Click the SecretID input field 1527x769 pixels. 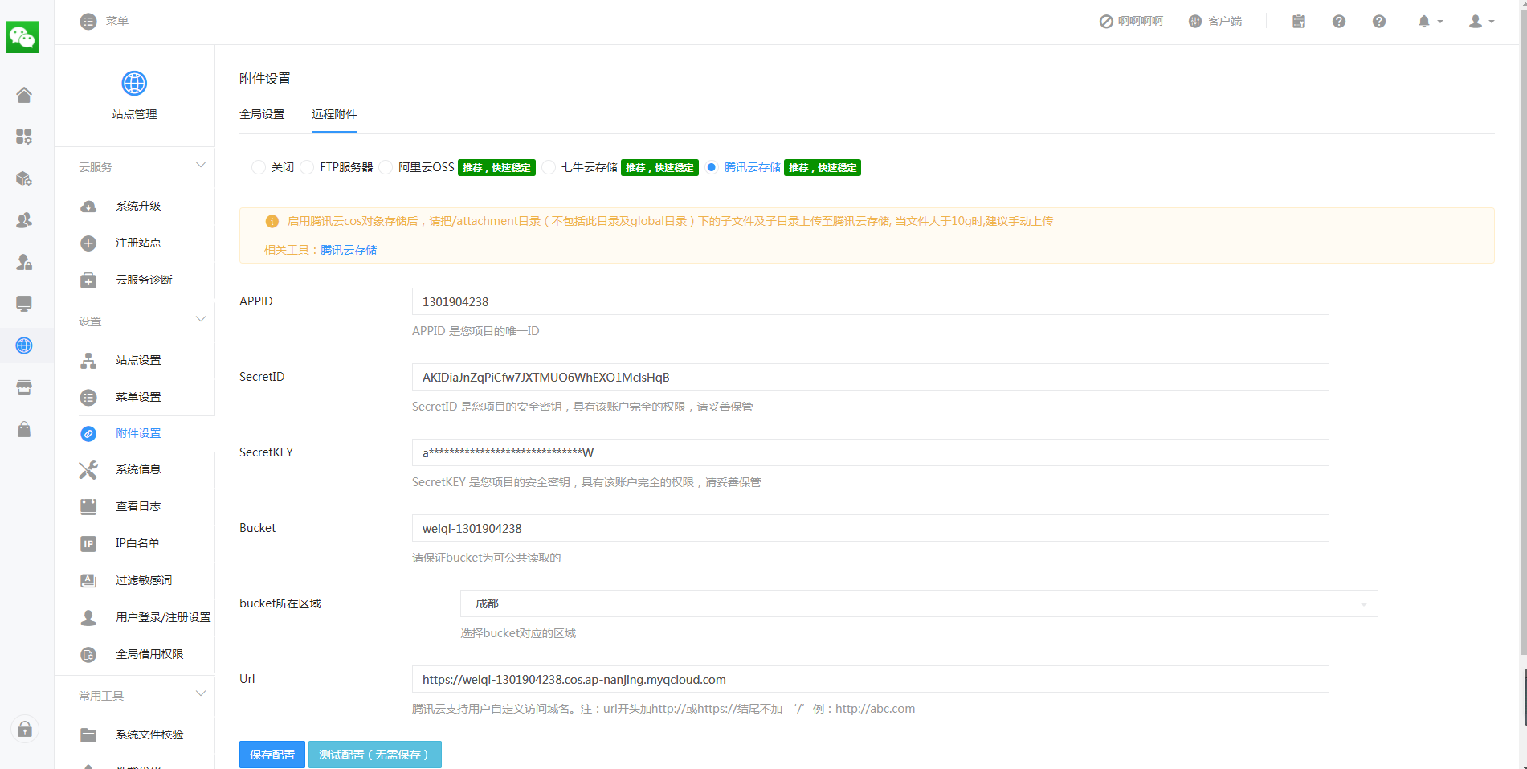(870, 377)
